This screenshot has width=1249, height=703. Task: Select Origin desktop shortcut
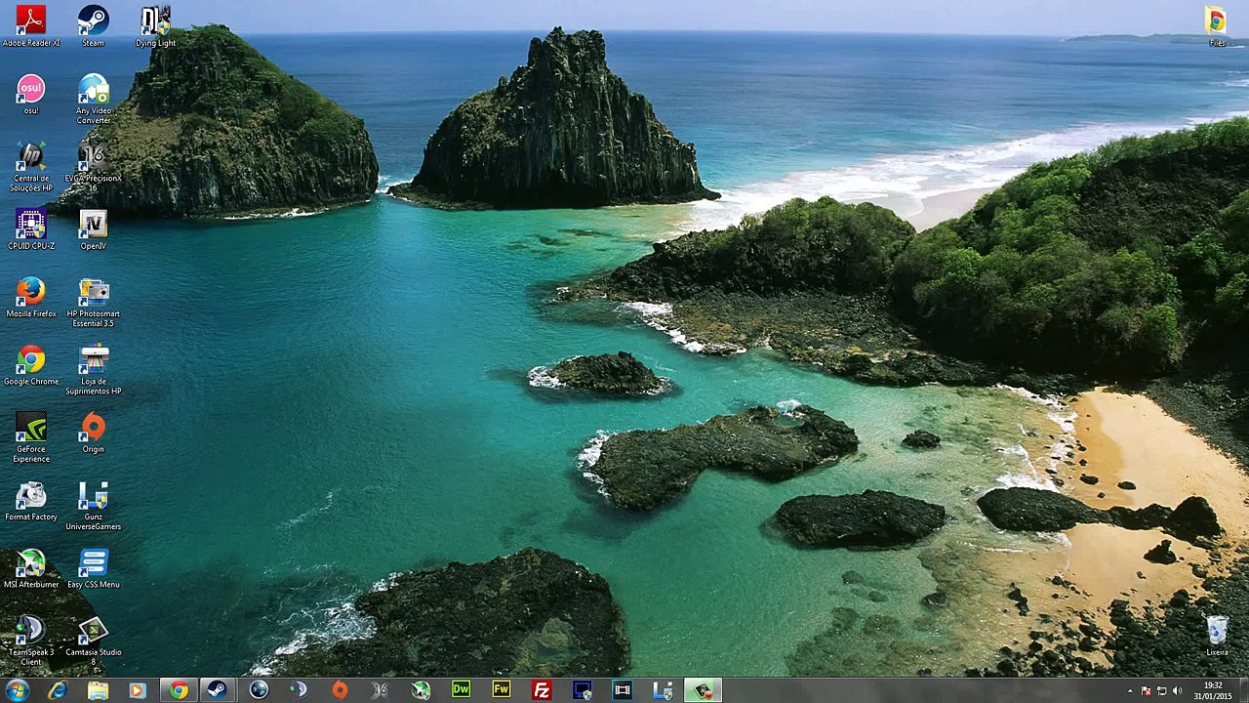(93, 428)
